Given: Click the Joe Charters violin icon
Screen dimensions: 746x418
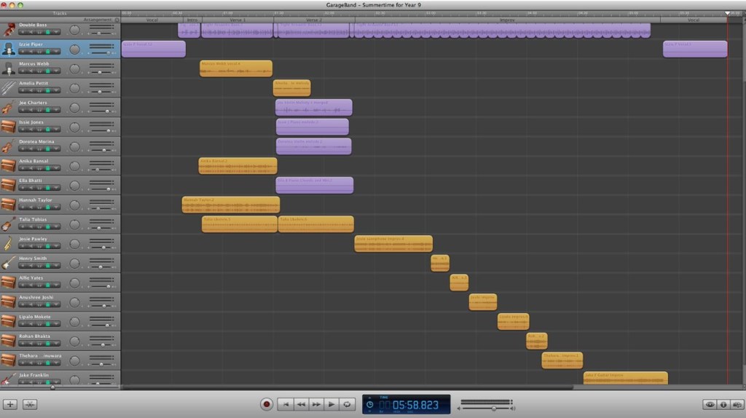Looking at the screenshot, I should click(8, 107).
